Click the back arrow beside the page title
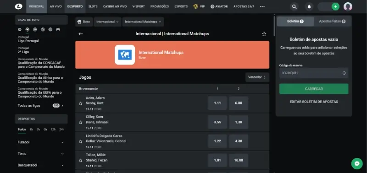This screenshot has width=367, height=173. pyautogui.click(x=81, y=34)
